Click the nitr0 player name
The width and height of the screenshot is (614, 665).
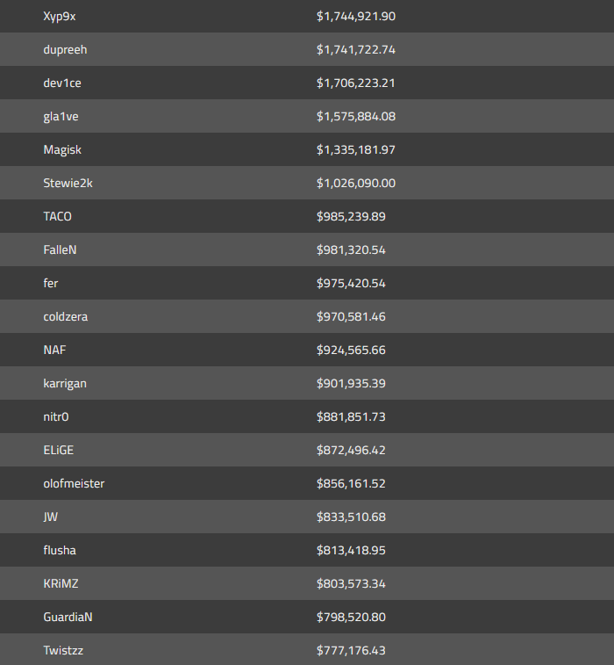click(55, 417)
